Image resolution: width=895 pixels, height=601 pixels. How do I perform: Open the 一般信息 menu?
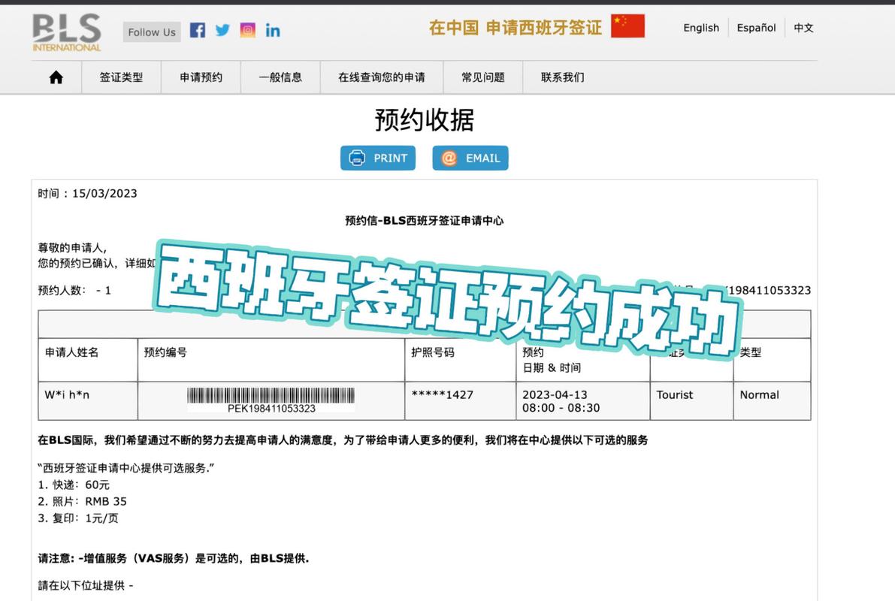[x=280, y=77]
